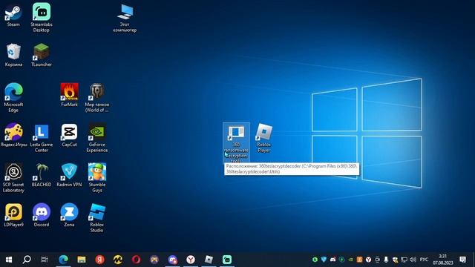Select 360 ransomware decryption tools icon

(x=236, y=142)
